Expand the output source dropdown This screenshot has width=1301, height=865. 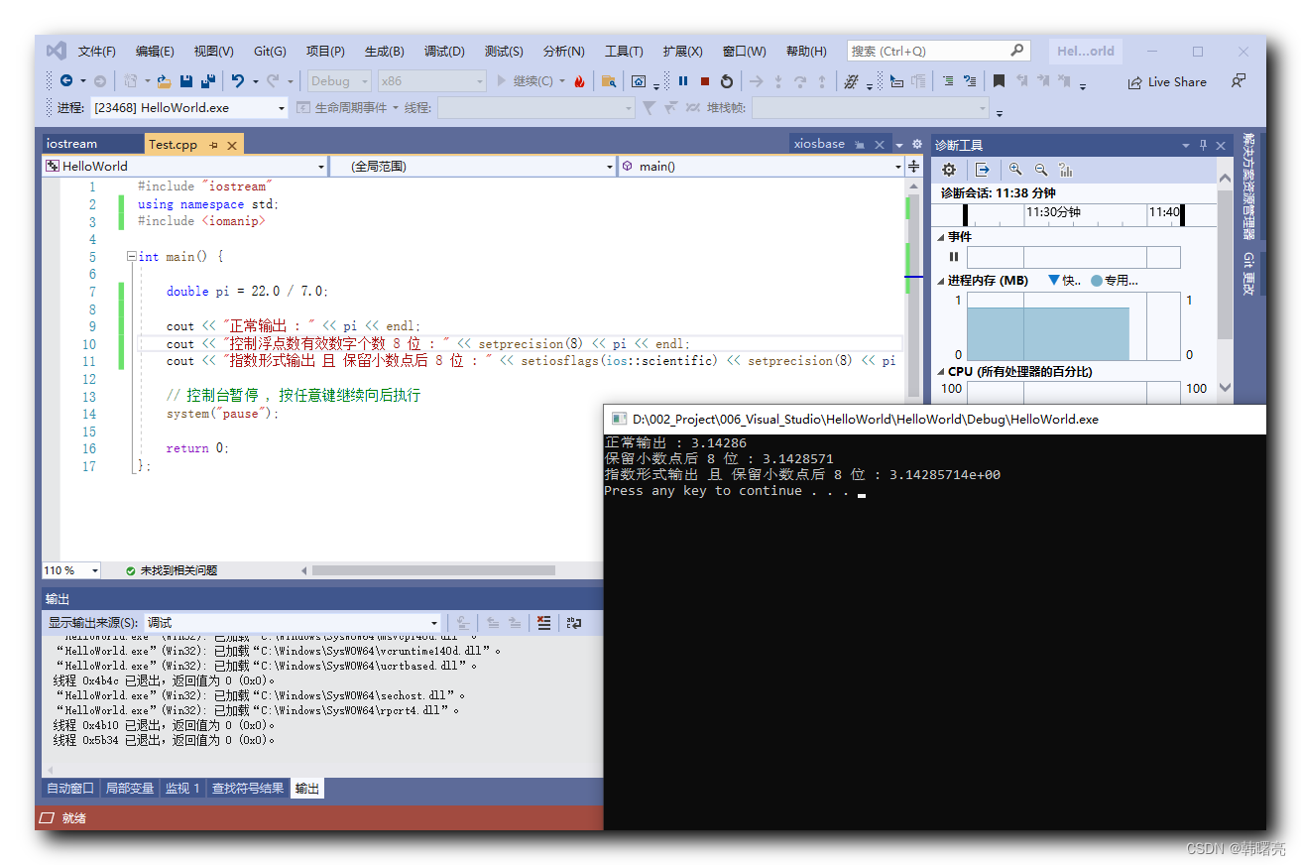434,623
